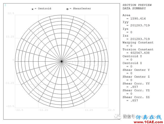Click the ShearCenter legend text
The image size is (164, 124).
pos(82,9)
